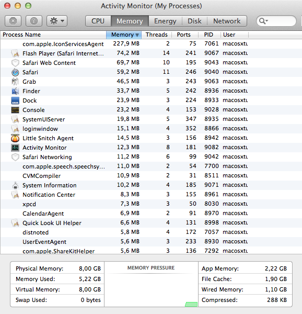Switch to the CPU tab

98,21
